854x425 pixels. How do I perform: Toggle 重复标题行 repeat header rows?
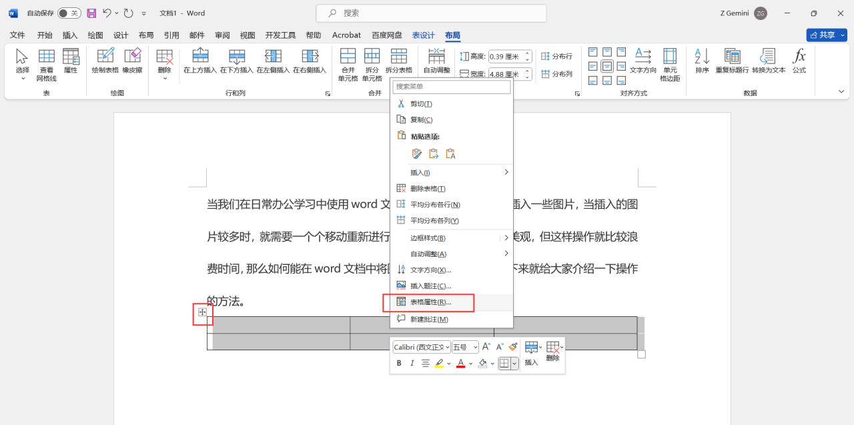click(732, 61)
